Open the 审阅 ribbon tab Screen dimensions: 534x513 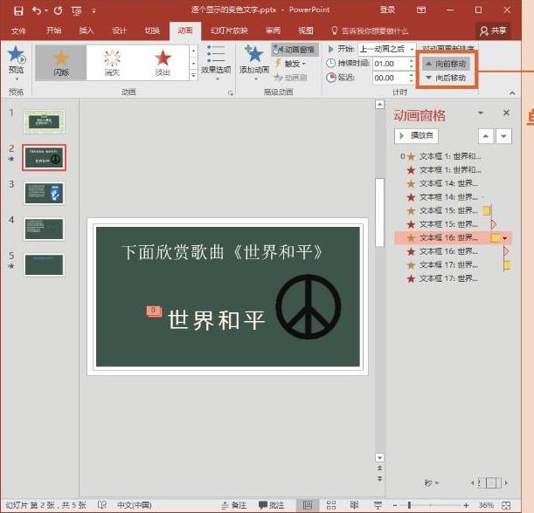[274, 31]
